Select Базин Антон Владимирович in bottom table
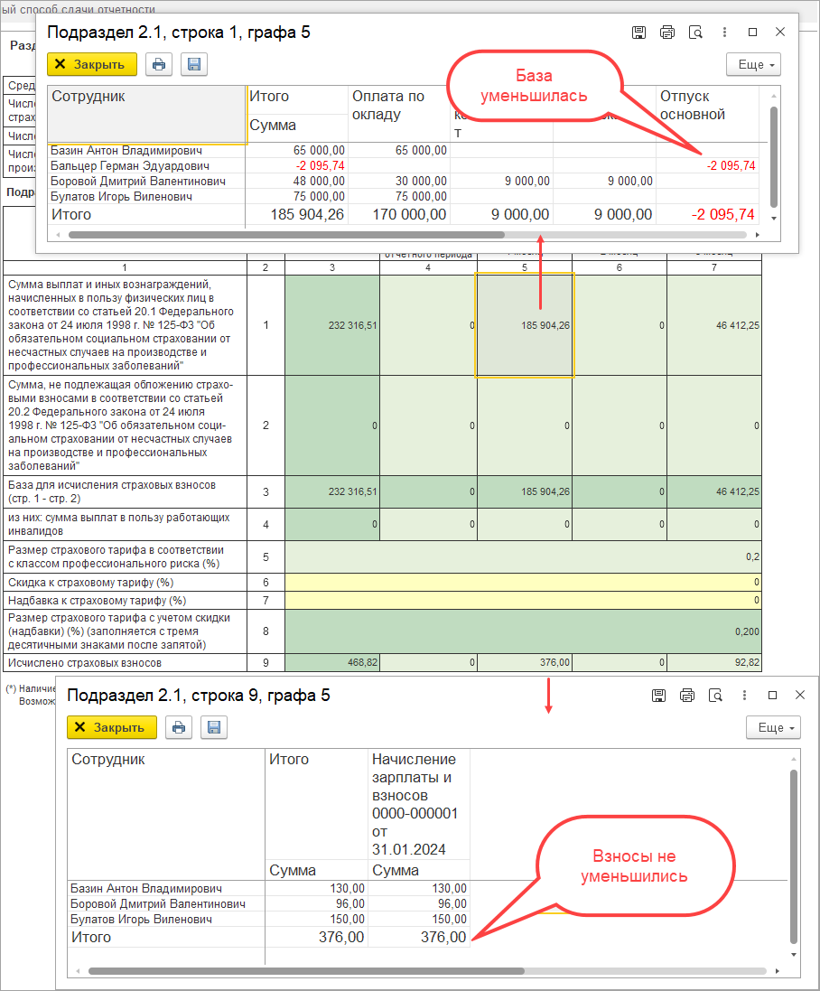Viewport: 820px width, 991px height. tap(146, 889)
